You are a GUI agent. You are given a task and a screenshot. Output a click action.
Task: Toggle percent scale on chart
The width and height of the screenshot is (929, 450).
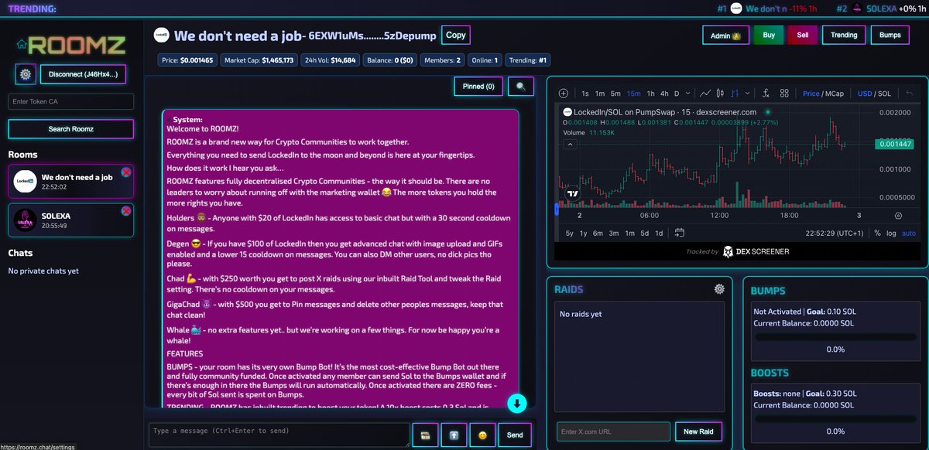click(x=877, y=233)
